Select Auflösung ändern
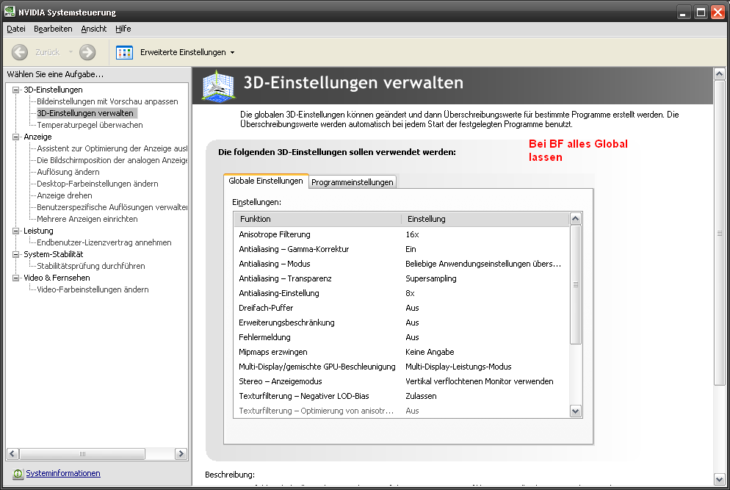 pyautogui.click(x=68, y=172)
